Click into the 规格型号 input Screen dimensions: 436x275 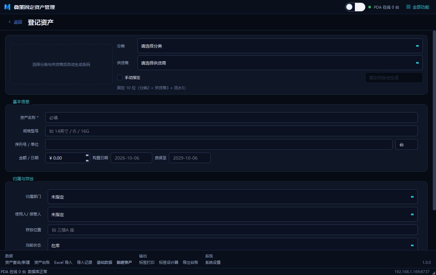[231, 131]
